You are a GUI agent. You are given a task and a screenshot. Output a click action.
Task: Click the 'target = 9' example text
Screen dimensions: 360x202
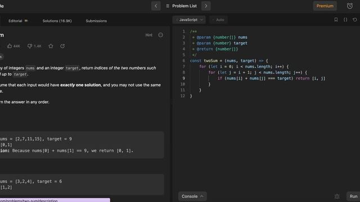(x=59, y=139)
